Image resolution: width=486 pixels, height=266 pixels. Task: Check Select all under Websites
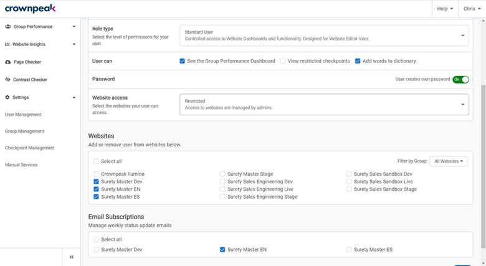tap(96, 161)
